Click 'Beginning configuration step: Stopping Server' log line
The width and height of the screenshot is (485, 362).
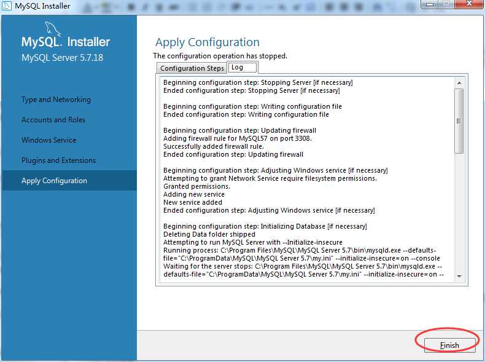click(x=258, y=82)
